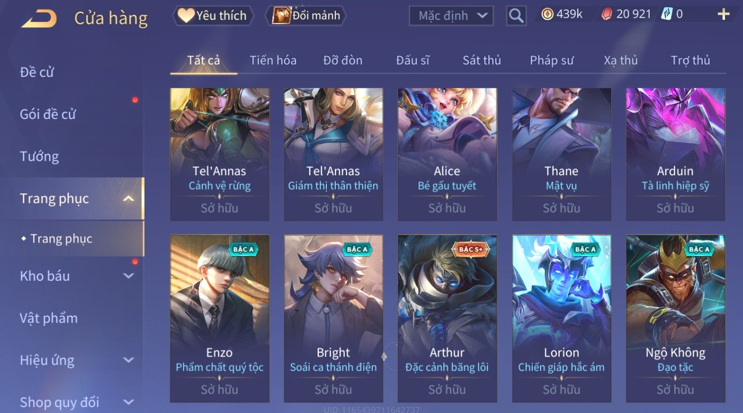Collapse the Trang phục sidebar section
This screenshot has height=413, width=743.
click(128, 198)
